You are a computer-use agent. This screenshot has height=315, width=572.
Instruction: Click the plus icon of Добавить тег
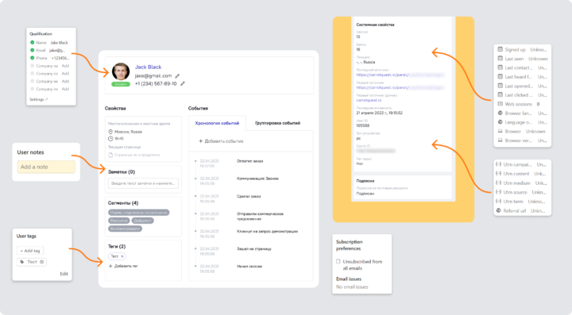(110, 266)
